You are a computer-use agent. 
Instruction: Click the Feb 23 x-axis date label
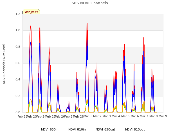pos(32,116)
